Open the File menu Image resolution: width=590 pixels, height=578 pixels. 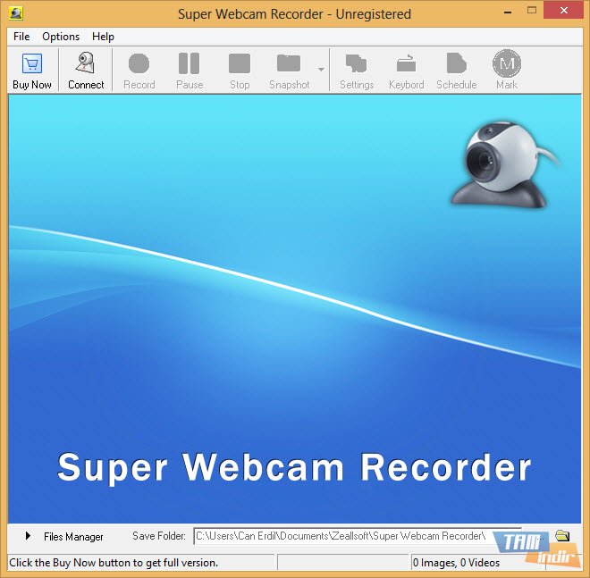tap(21, 37)
